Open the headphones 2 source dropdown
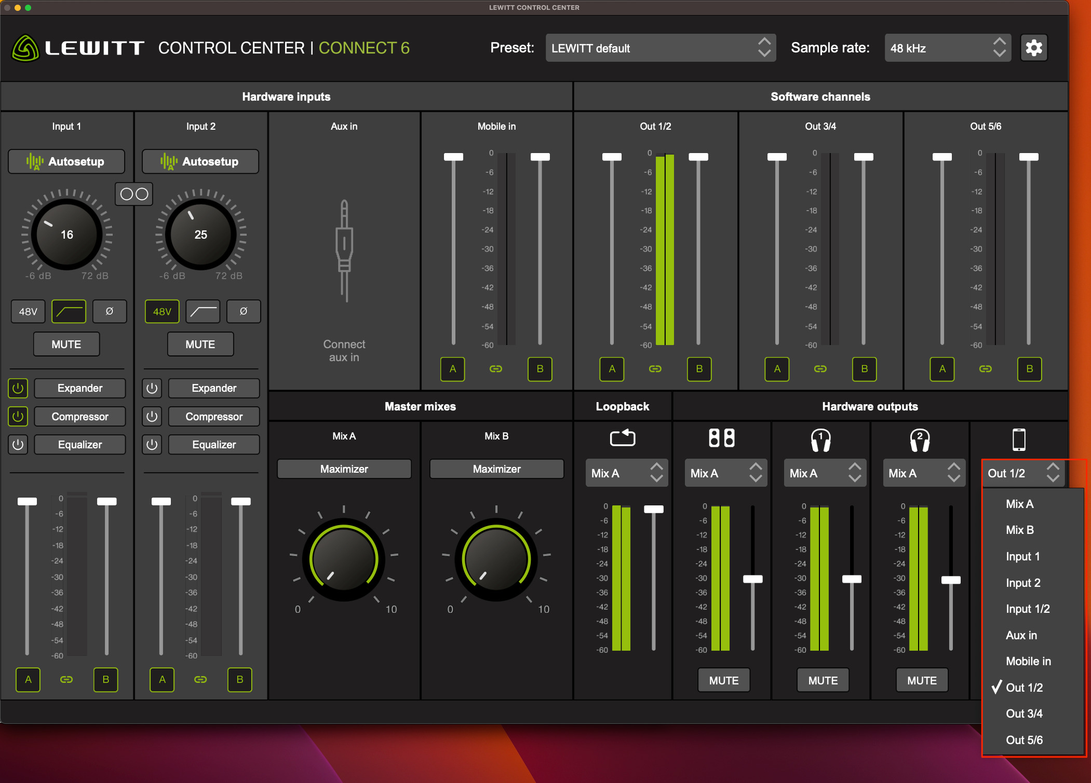 pyautogui.click(x=924, y=473)
